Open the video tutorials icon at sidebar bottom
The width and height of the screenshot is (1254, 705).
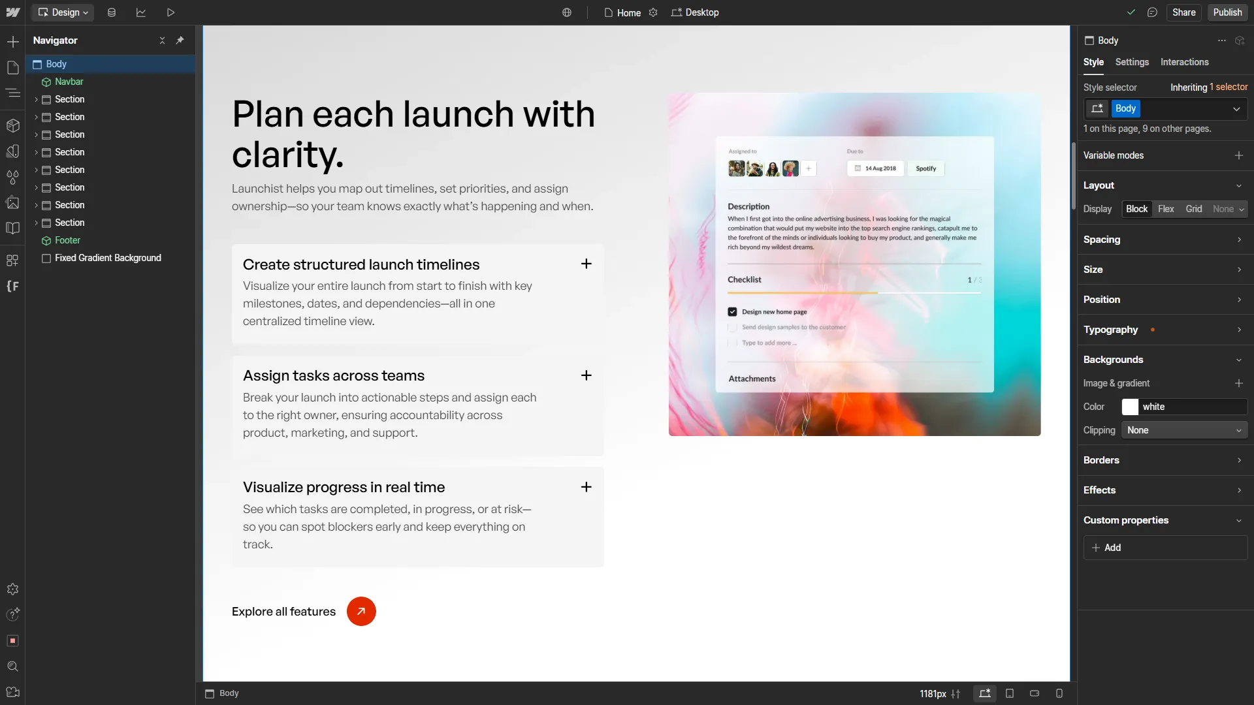(12, 692)
